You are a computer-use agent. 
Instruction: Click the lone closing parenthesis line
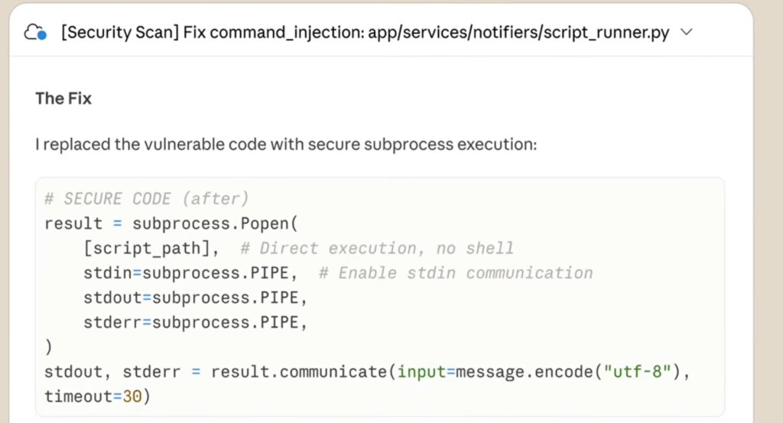pos(49,347)
